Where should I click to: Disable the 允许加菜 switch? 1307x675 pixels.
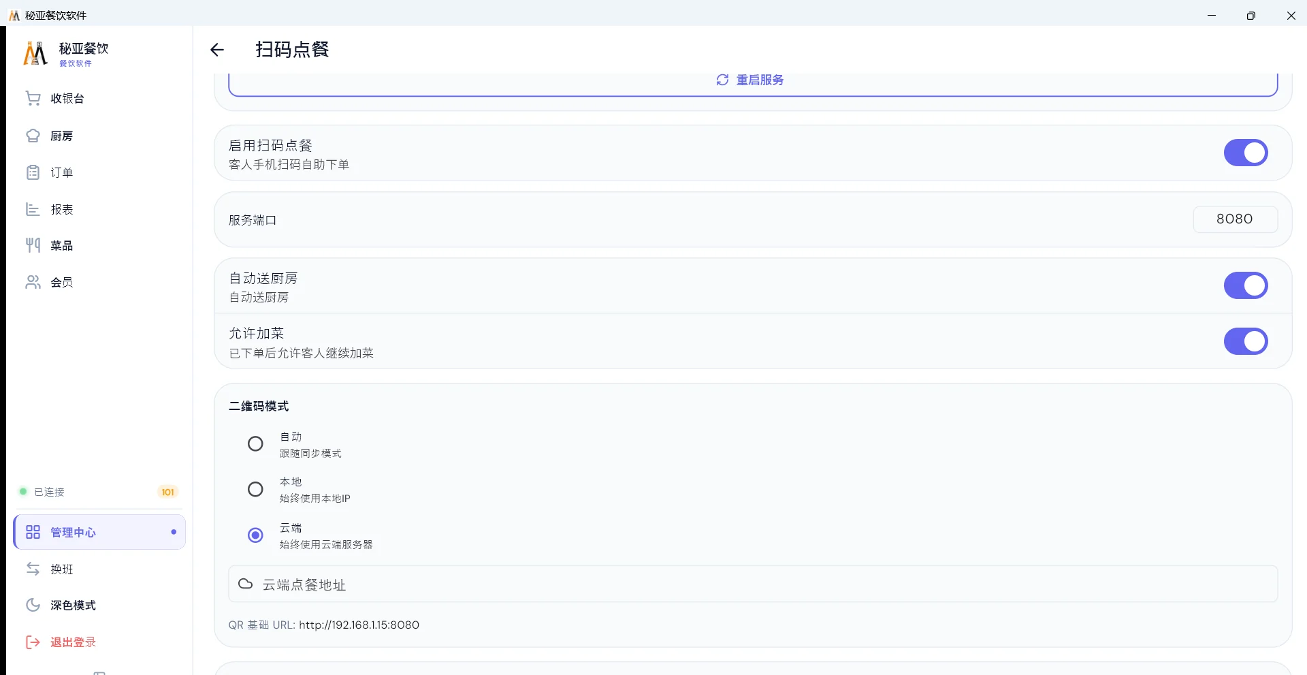tap(1246, 341)
